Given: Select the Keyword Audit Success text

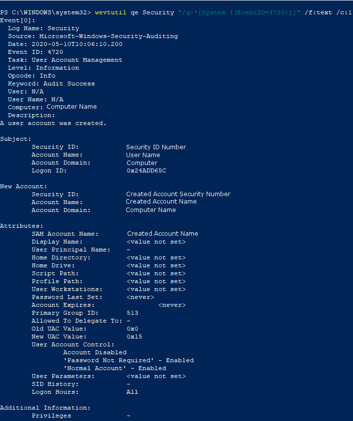Looking at the screenshot, I should click(51, 84).
